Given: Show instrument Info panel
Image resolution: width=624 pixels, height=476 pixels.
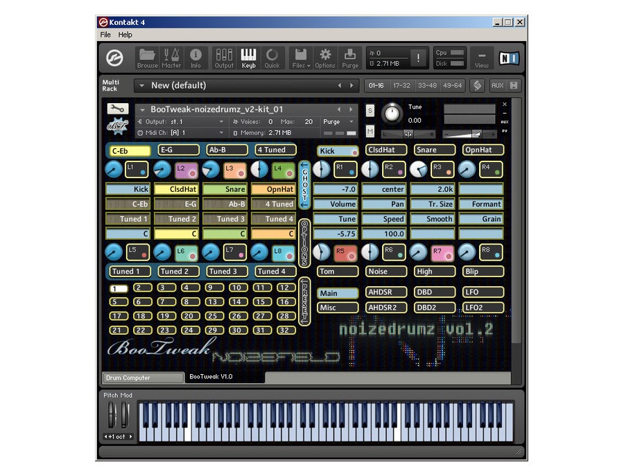Looking at the screenshot, I should click(196, 58).
